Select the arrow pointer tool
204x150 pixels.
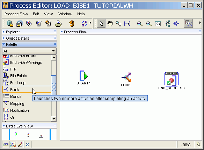click(101, 24)
